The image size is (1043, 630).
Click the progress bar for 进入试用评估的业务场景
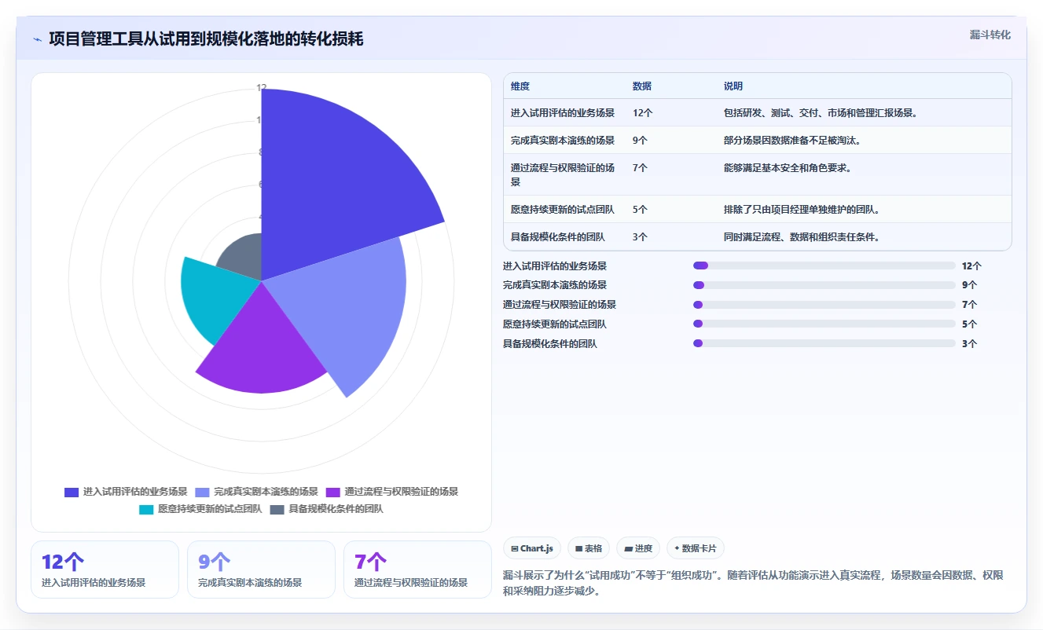[824, 266]
